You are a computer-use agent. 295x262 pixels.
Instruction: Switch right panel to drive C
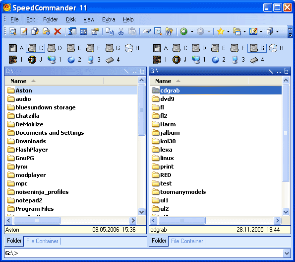pyautogui.click(x=180, y=48)
